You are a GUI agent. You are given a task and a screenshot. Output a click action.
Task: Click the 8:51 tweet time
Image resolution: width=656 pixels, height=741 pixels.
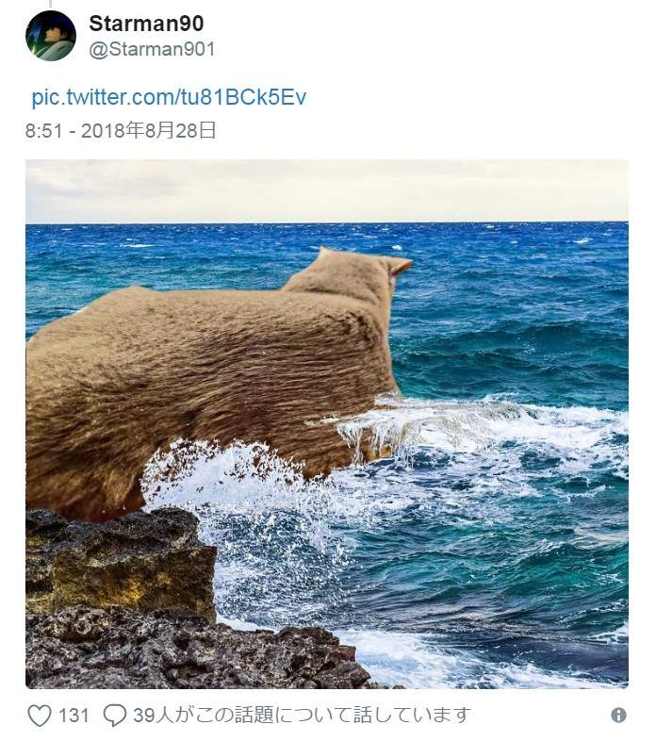[x=44, y=131]
